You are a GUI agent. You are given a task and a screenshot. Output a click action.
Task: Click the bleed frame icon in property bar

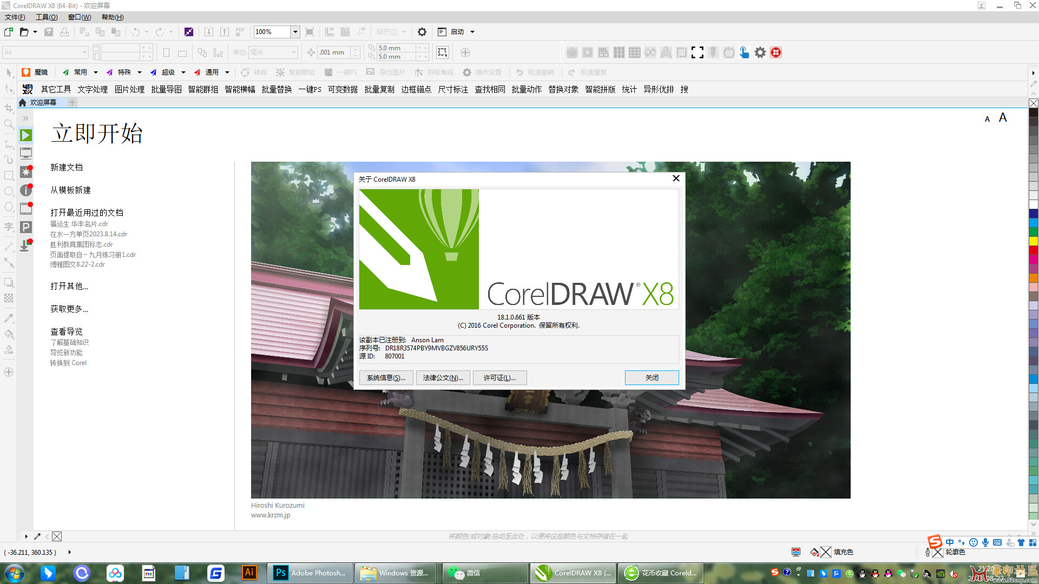pyautogui.click(x=443, y=52)
